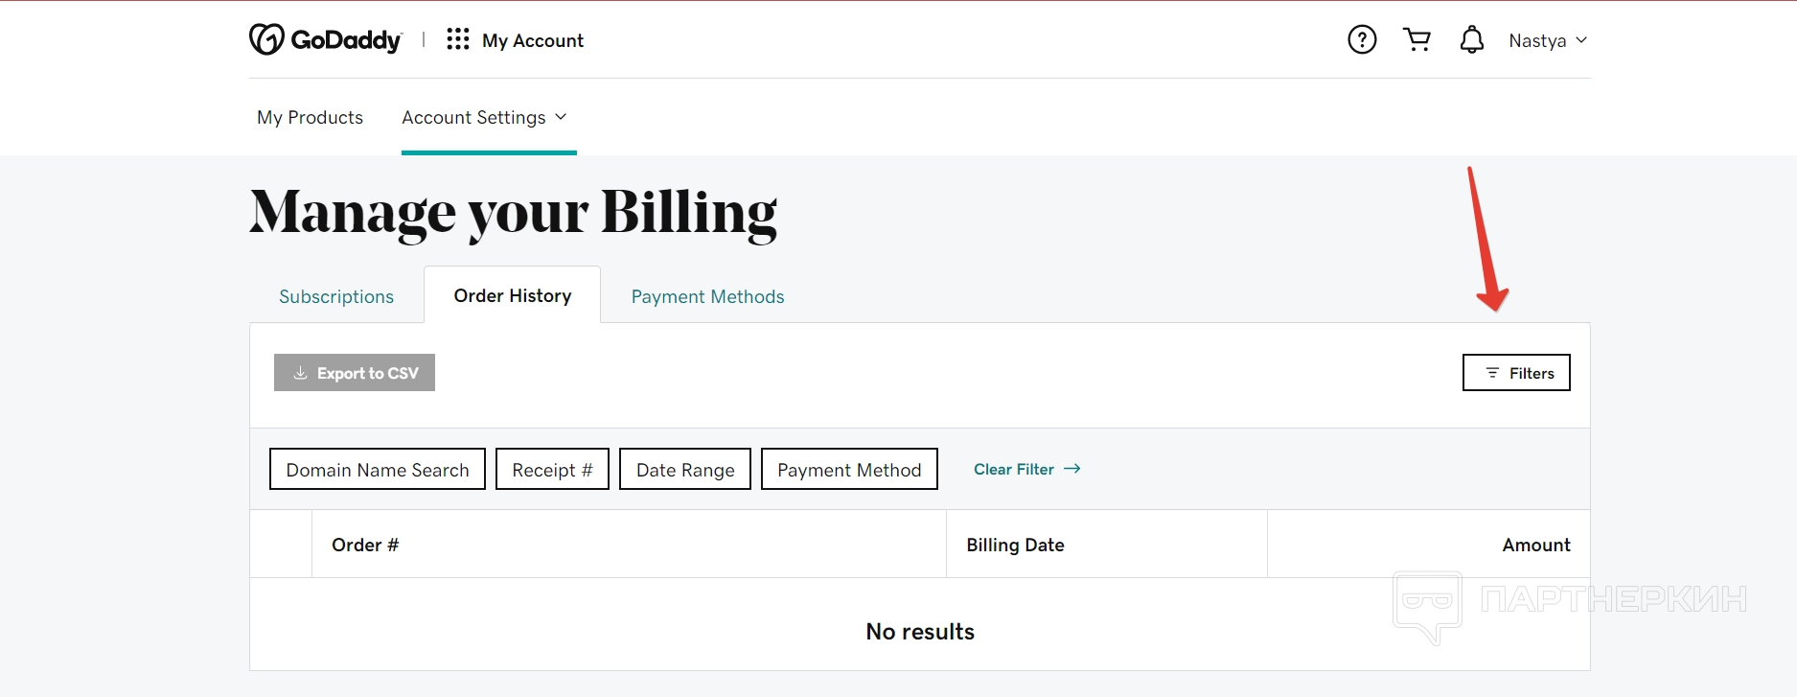Switch to Payment Methods tab
Image resolution: width=1797 pixels, height=697 pixels.
[707, 296]
